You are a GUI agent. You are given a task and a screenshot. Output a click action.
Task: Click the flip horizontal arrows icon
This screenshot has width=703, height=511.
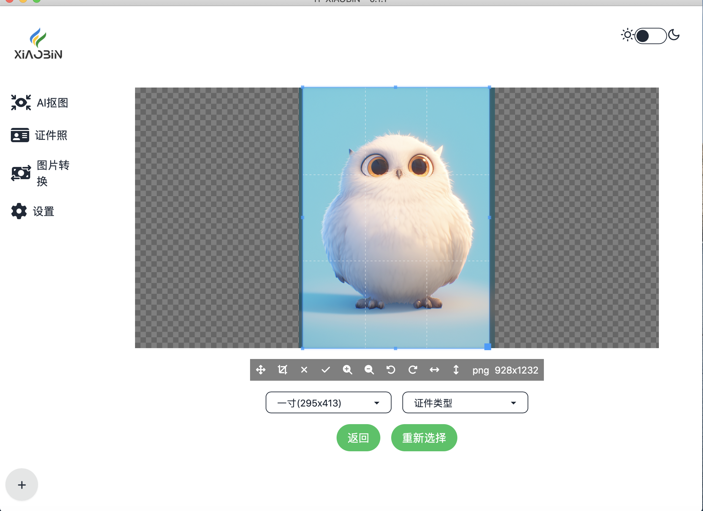pos(436,370)
